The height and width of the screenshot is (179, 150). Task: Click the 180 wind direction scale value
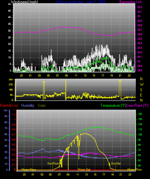click(x=11, y=90)
